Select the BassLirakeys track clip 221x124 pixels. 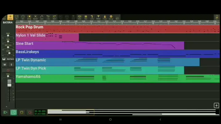[118, 54]
